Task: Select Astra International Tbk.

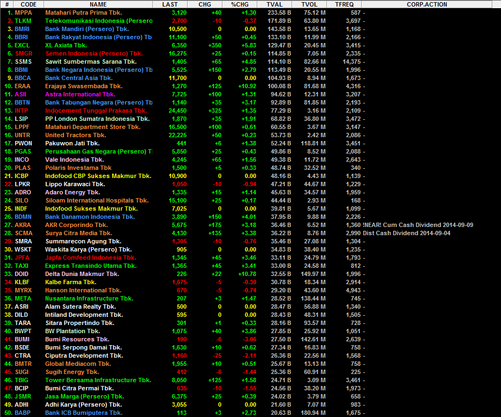Action: [80, 94]
